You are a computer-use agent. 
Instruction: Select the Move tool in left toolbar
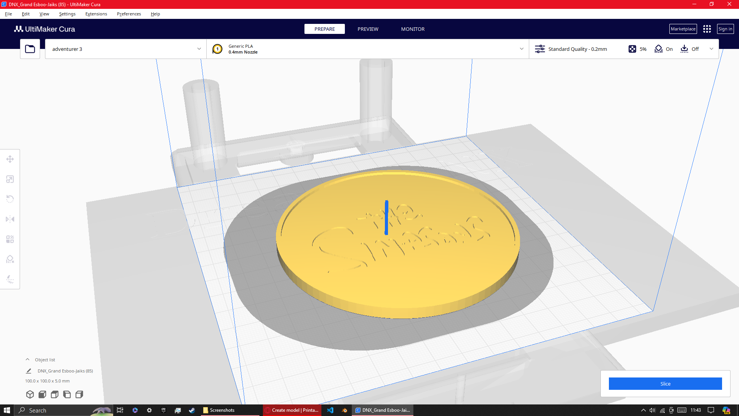click(x=10, y=159)
